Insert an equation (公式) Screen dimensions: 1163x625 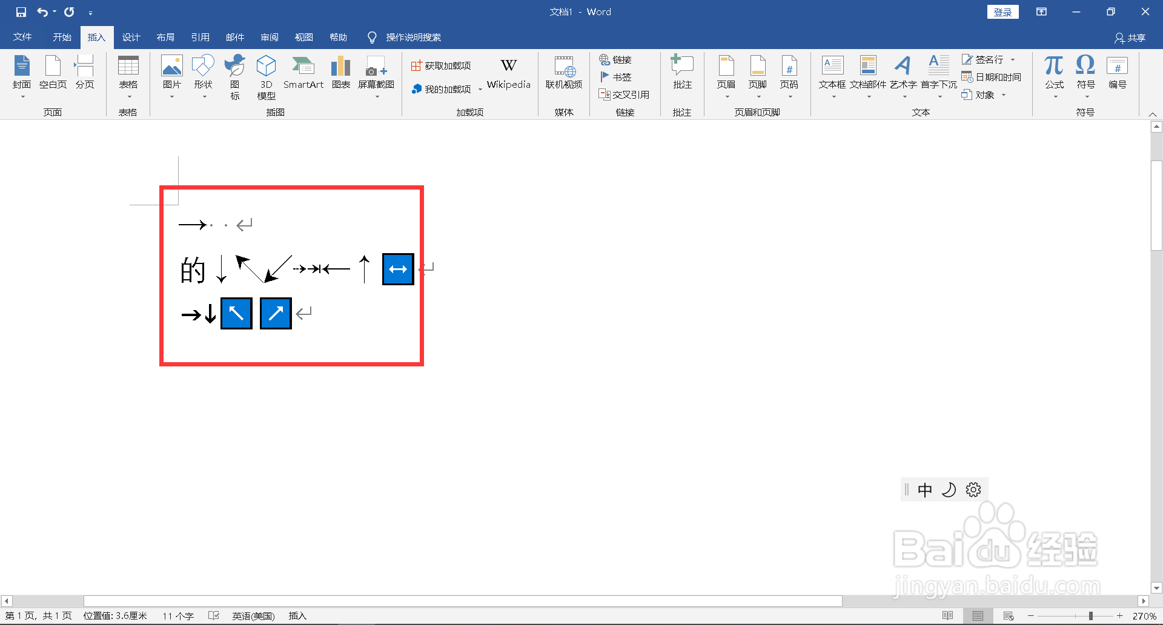1055,77
